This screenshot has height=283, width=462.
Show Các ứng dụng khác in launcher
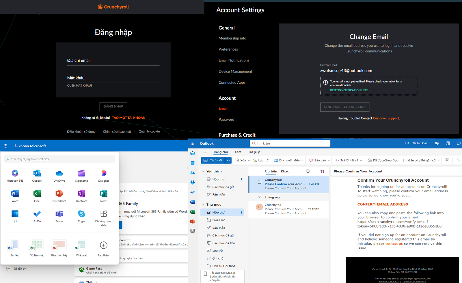click(x=104, y=218)
